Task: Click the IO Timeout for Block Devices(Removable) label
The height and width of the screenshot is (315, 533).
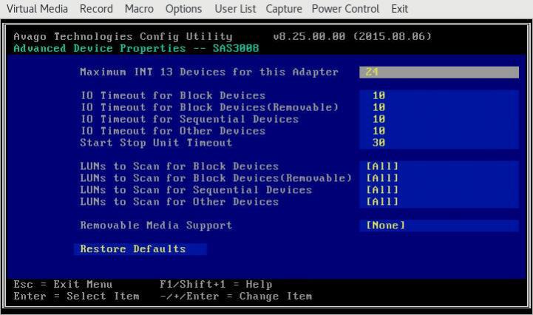Action: tap(209, 107)
